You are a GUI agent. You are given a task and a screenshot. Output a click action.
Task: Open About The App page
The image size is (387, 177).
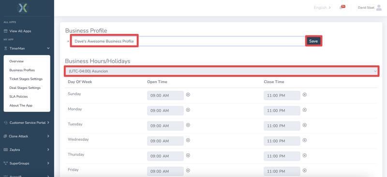point(21,105)
